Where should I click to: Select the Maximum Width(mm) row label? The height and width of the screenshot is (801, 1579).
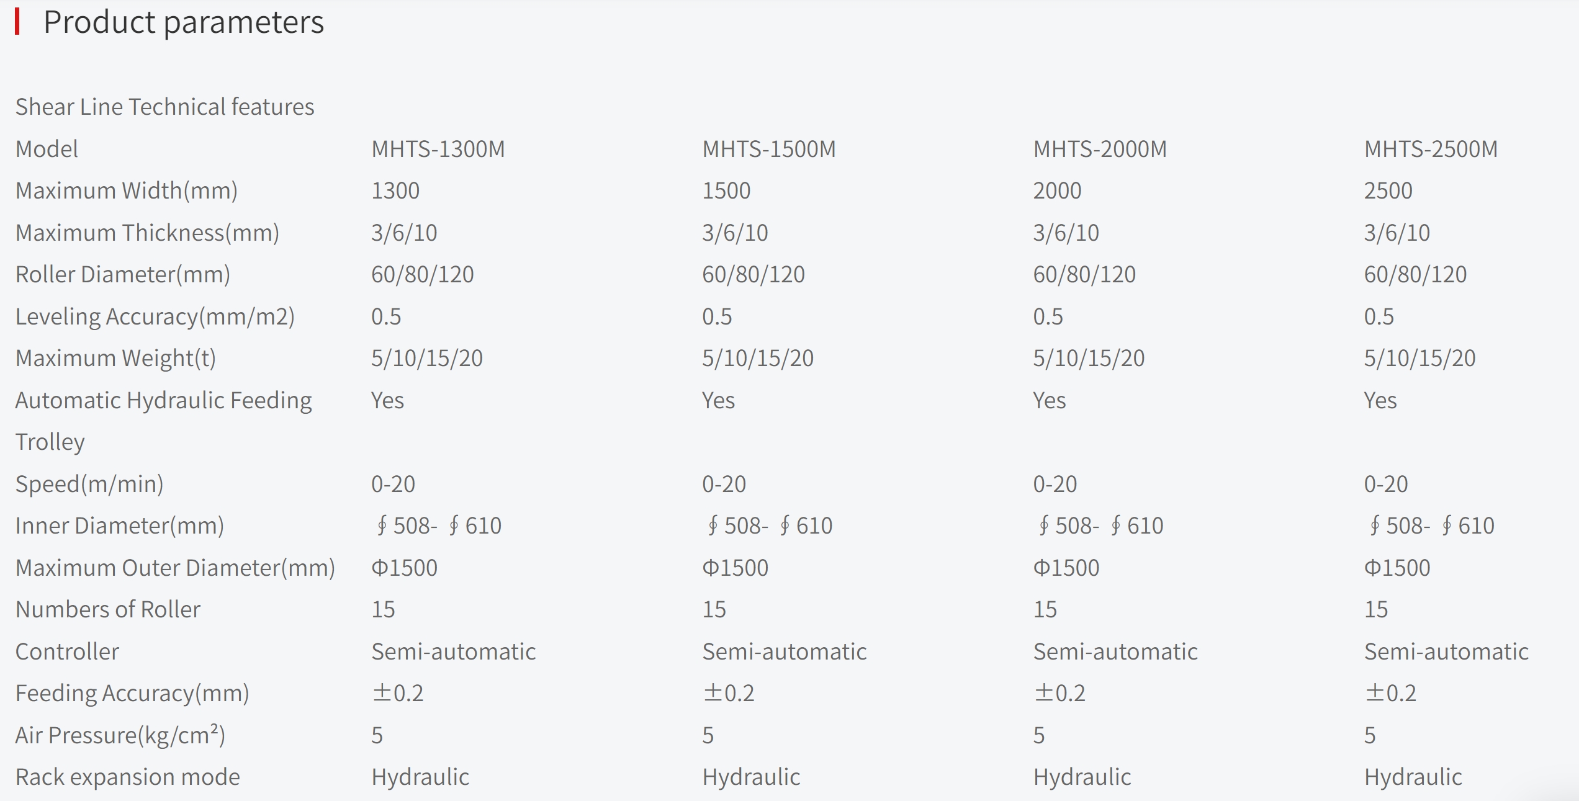point(127,191)
